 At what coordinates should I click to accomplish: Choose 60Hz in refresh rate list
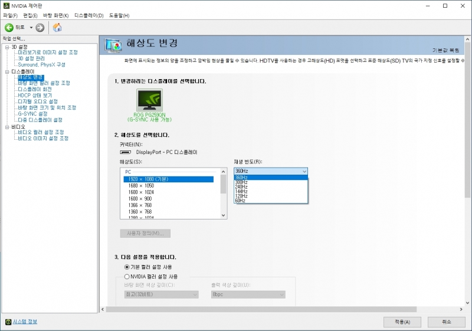tap(271, 201)
